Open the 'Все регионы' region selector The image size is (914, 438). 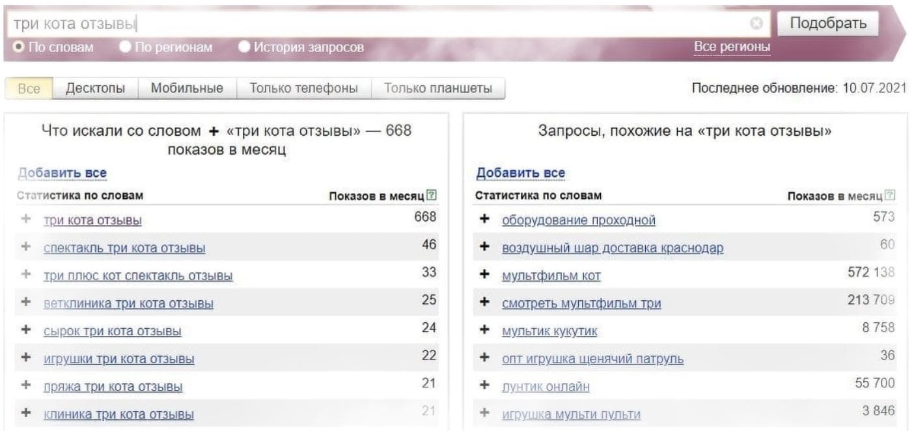732,47
